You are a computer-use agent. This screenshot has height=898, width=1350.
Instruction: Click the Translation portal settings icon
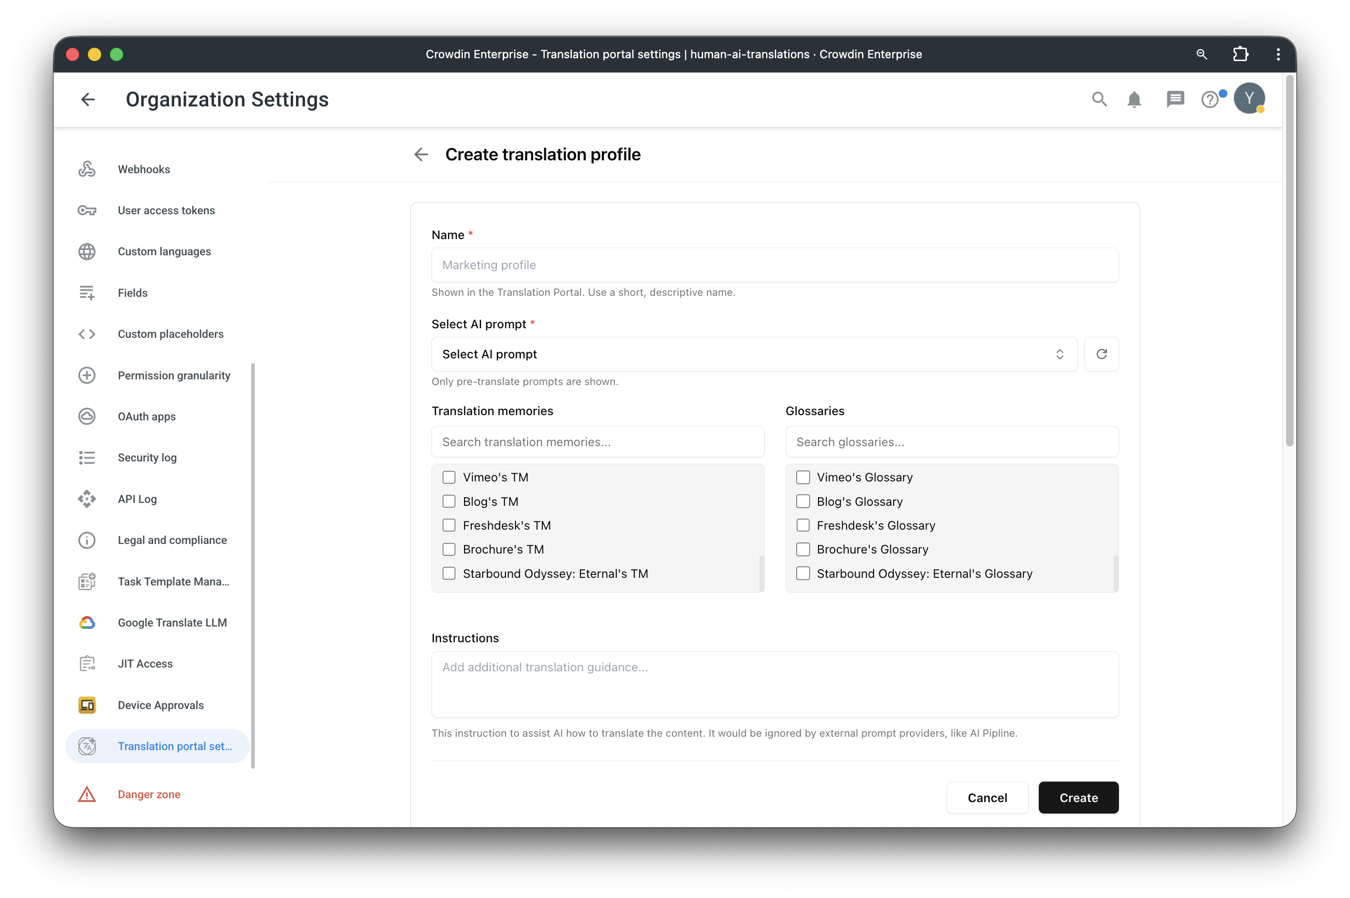(x=87, y=746)
